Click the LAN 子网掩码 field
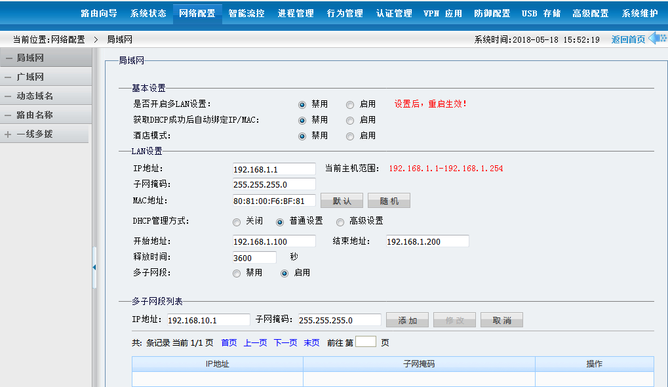668x387 pixels. point(274,184)
